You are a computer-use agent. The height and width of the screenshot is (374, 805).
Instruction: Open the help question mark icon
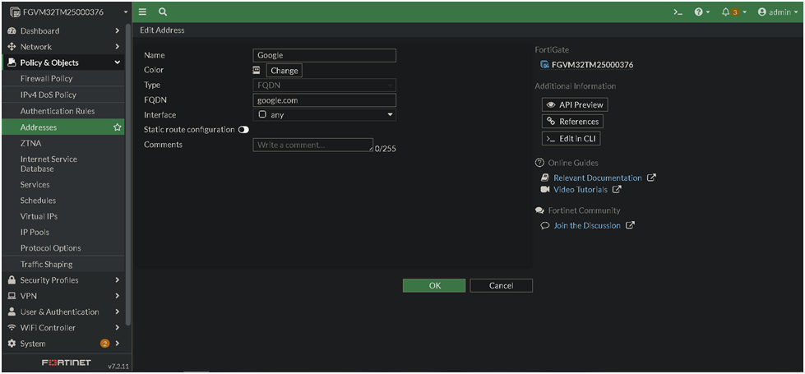coord(699,12)
